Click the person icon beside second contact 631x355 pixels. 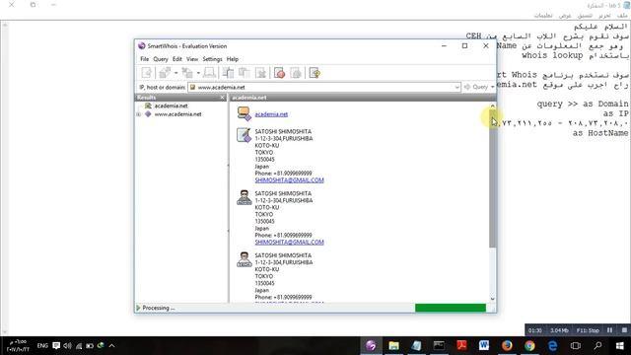pos(244,197)
